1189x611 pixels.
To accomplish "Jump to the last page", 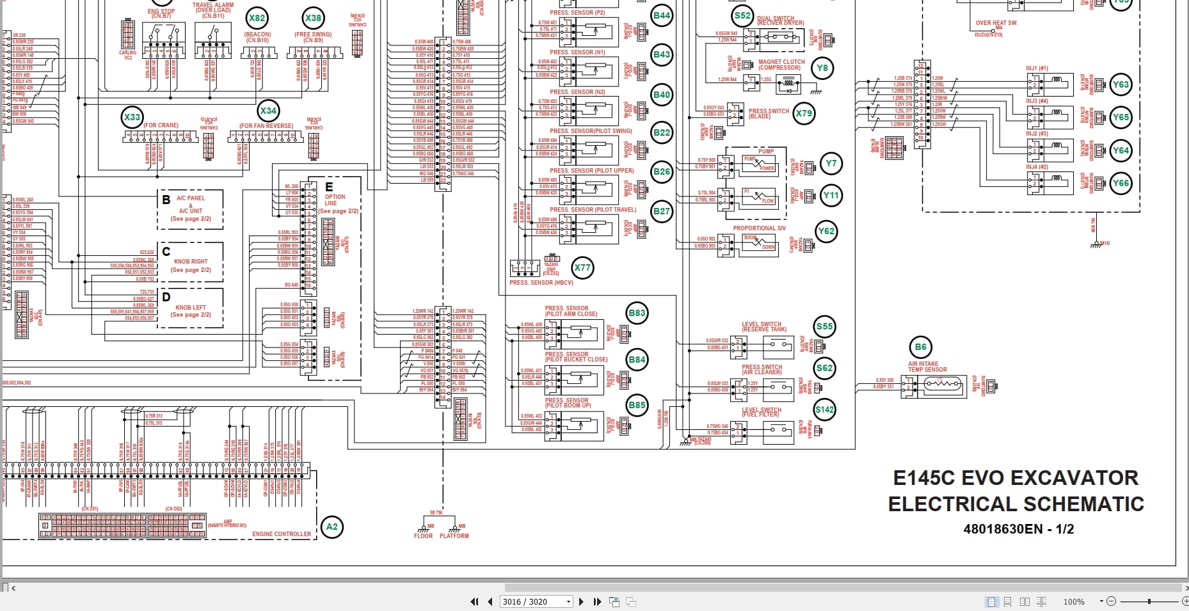I will (597, 601).
